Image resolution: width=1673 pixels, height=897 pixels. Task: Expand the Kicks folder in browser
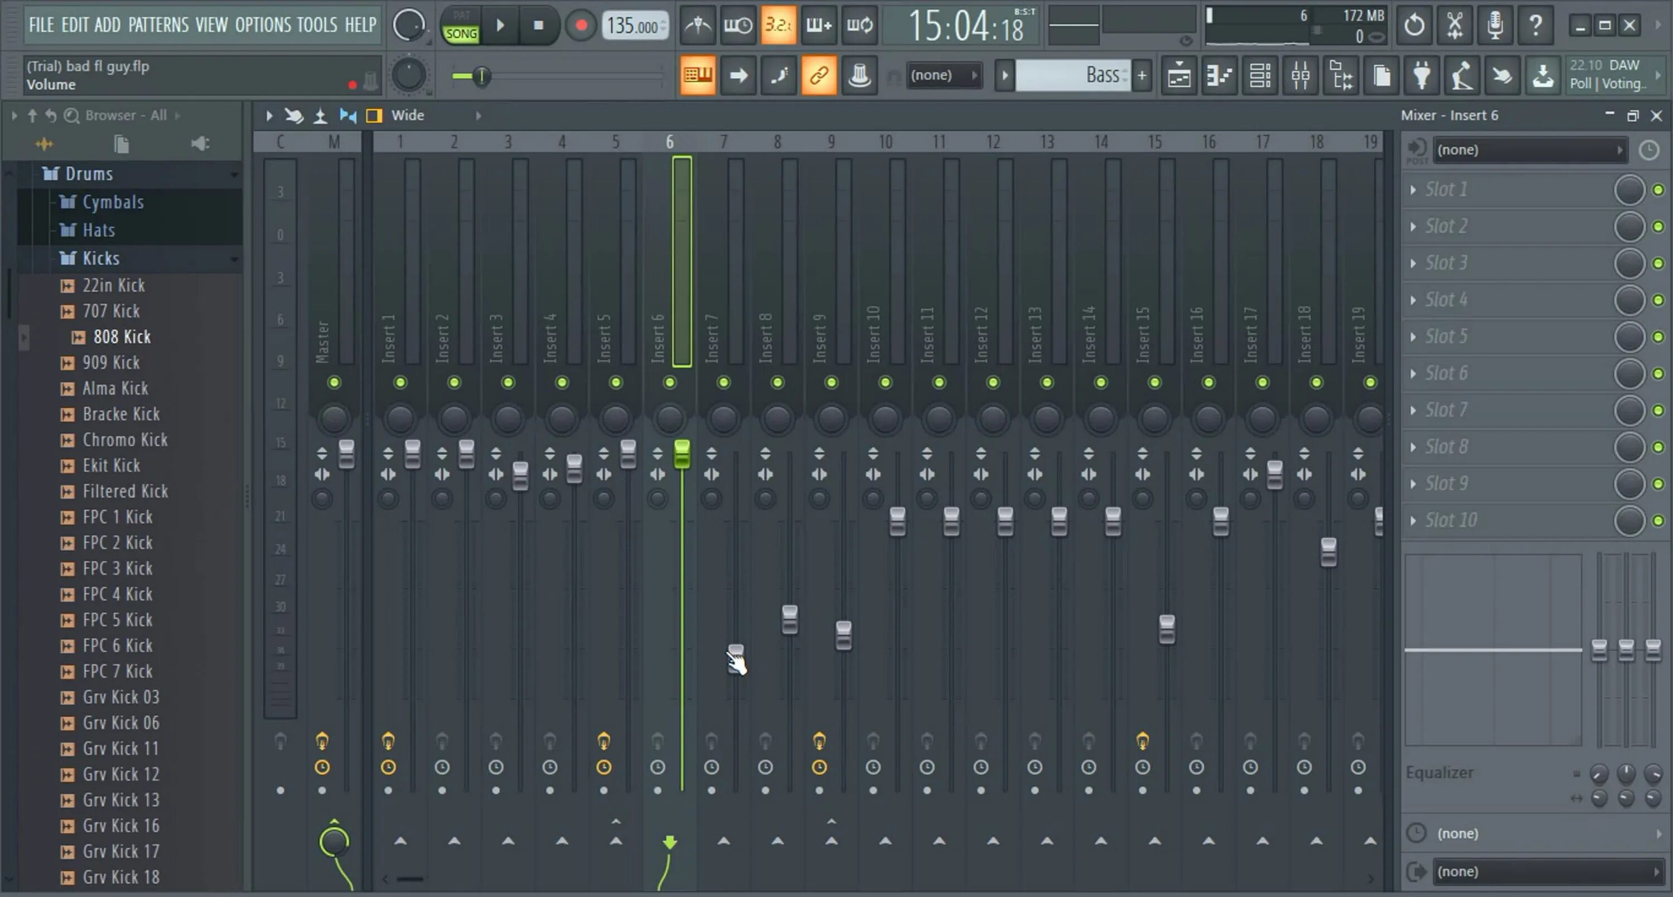100,257
